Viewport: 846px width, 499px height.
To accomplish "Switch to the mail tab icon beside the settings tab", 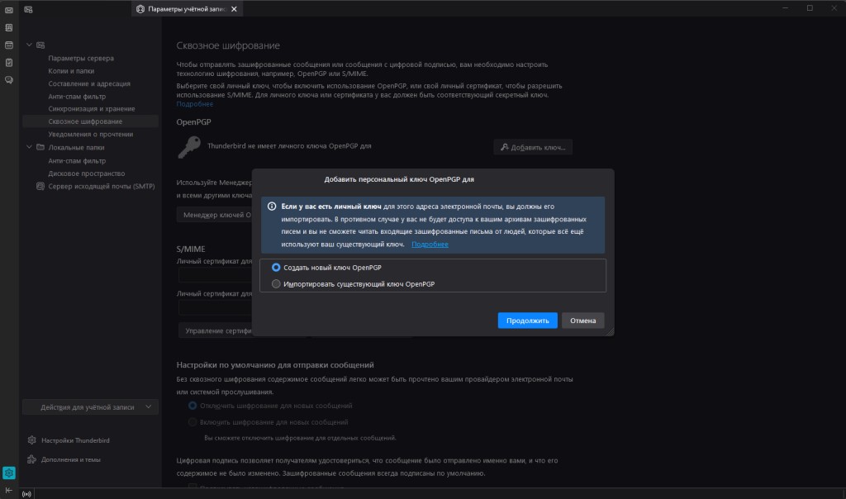I will tap(29, 9).
